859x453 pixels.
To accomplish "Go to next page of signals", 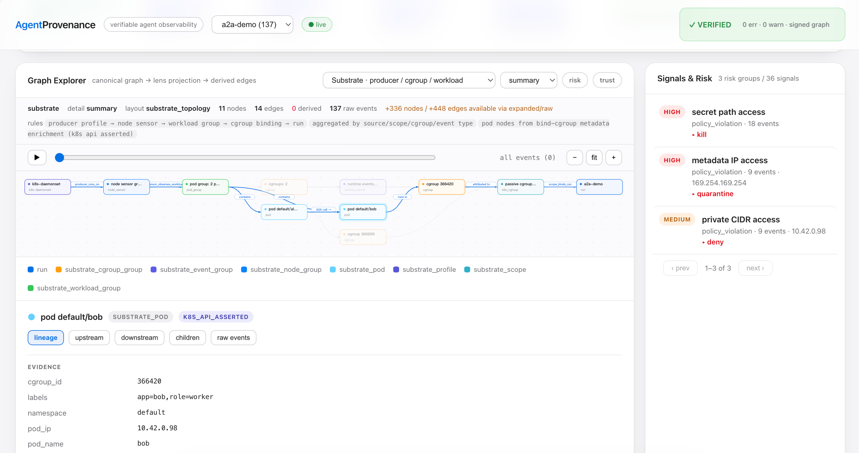I will (755, 268).
